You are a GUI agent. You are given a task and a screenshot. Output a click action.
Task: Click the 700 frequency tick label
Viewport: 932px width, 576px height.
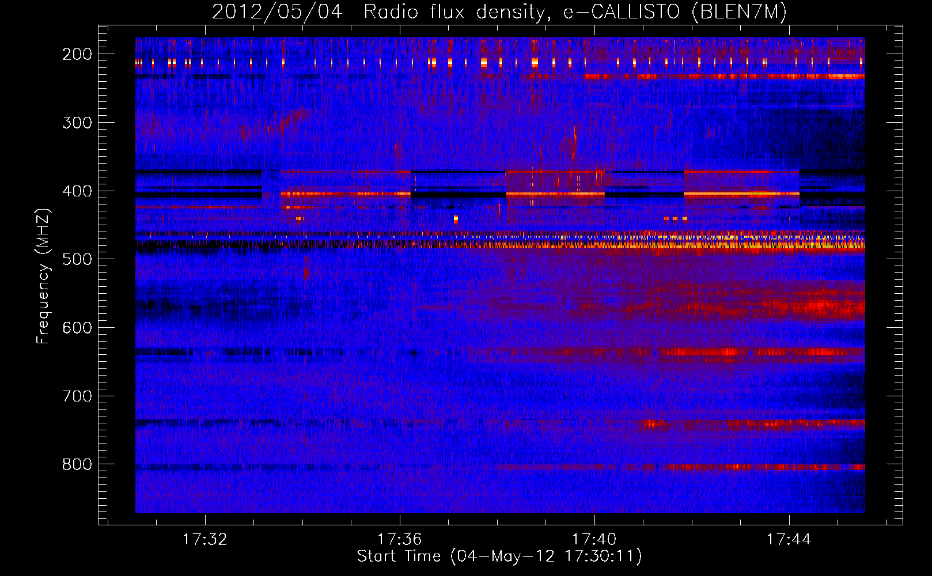pos(77,396)
